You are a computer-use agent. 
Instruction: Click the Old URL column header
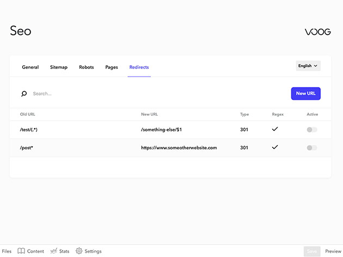tap(28, 114)
